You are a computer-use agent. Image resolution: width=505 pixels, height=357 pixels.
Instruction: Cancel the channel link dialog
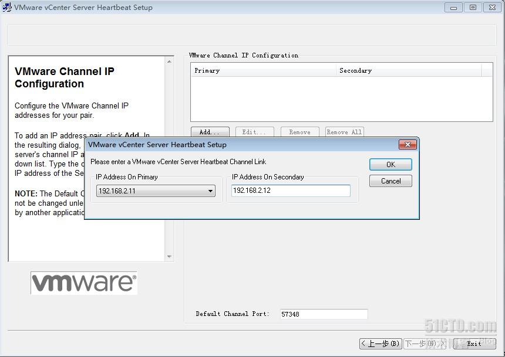(x=390, y=181)
